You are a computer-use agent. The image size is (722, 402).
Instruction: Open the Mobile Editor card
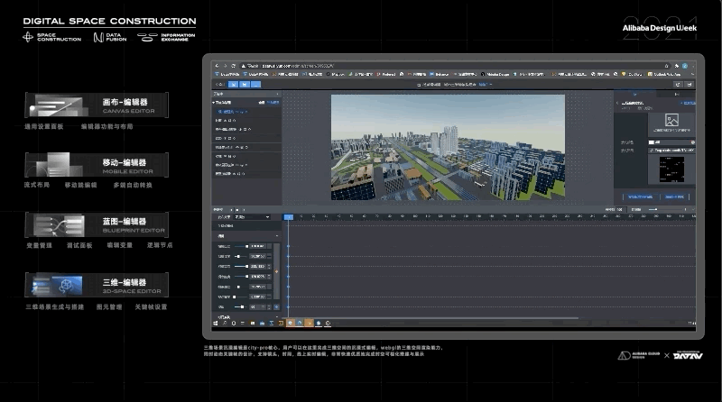97,165
